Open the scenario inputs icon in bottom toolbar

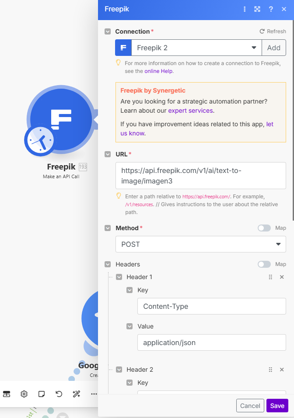(x=7, y=394)
